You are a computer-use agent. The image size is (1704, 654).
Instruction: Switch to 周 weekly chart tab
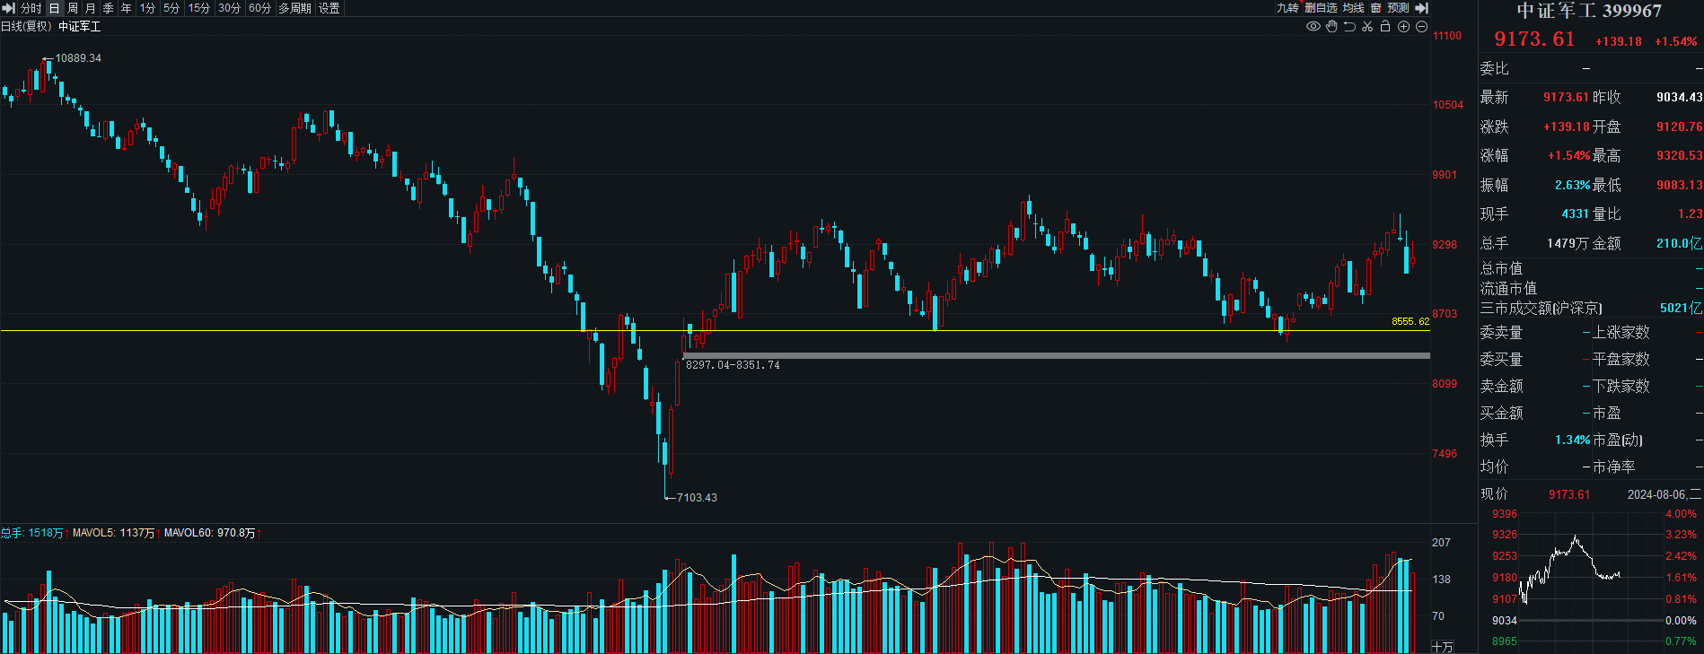click(x=73, y=8)
